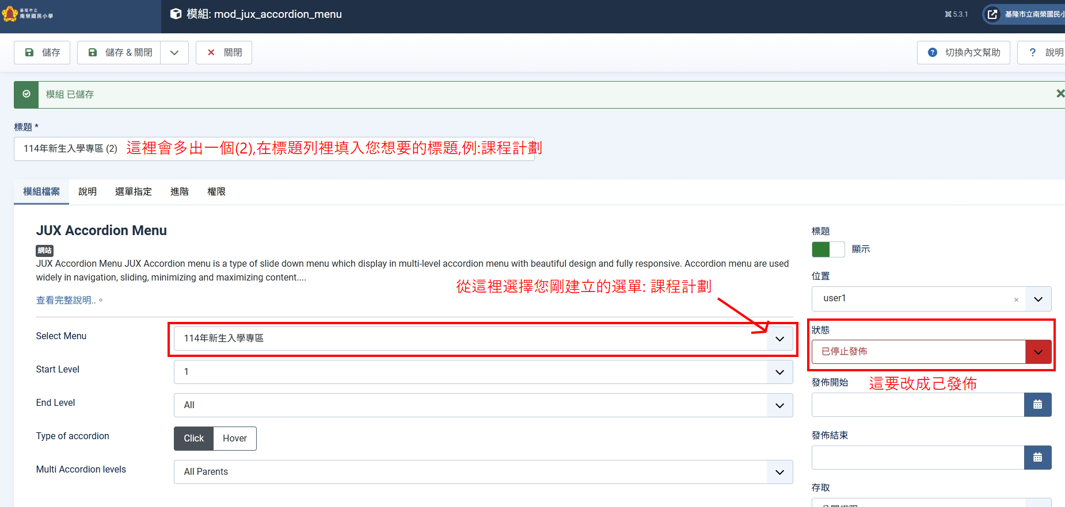Open the Select Menu dropdown
The image size is (1065, 507).
(482, 339)
